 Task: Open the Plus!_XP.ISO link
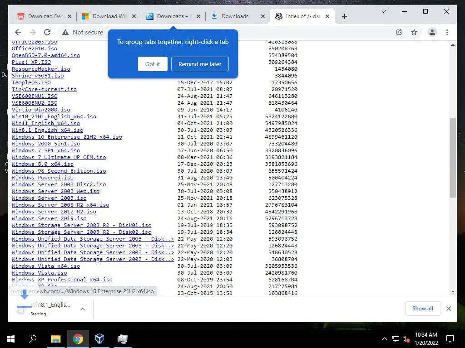click(x=31, y=62)
